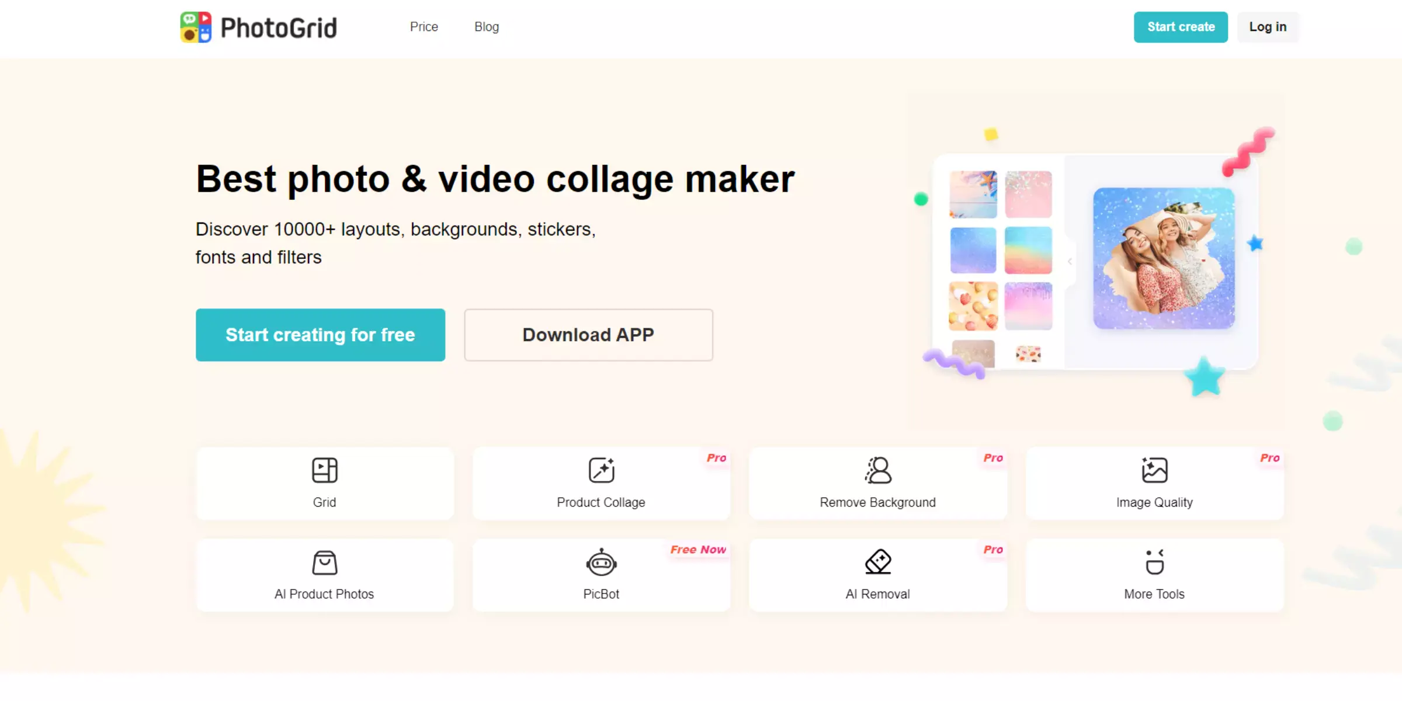Choose the pink purple drip background swatch
This screenshot has width=1402, height=701.
coord(1028,306)
